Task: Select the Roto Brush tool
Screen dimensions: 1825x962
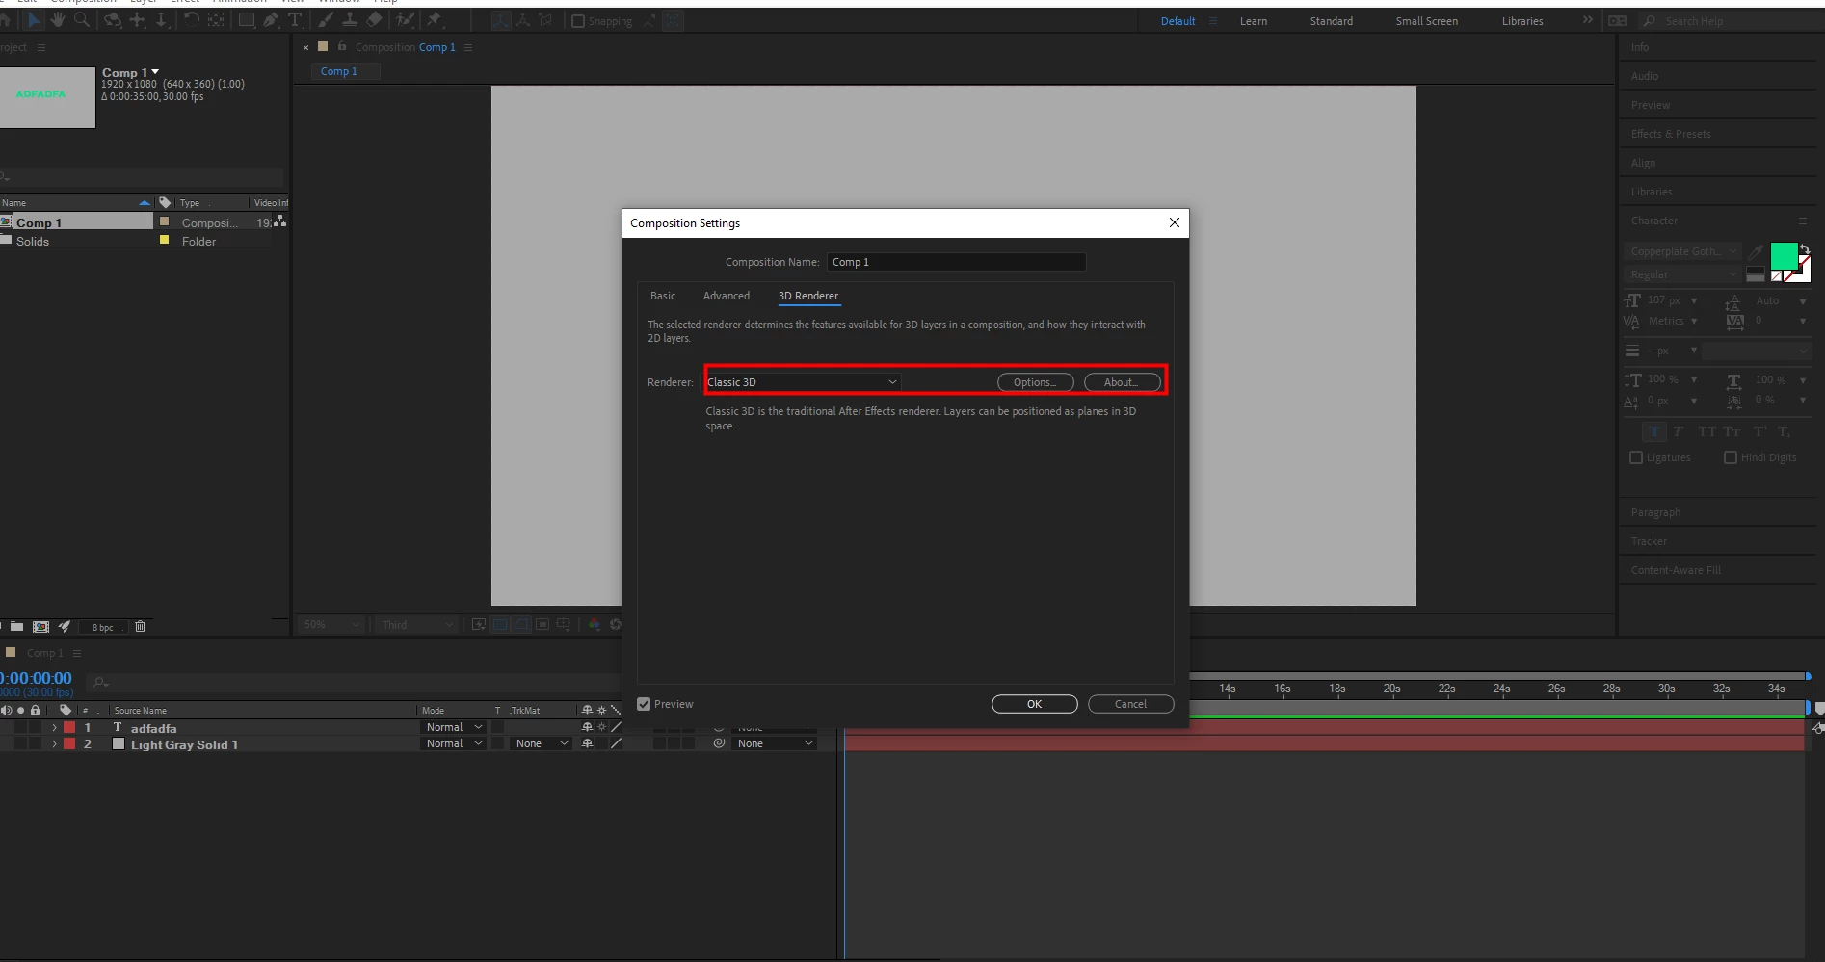Action: tap(406, 19)
